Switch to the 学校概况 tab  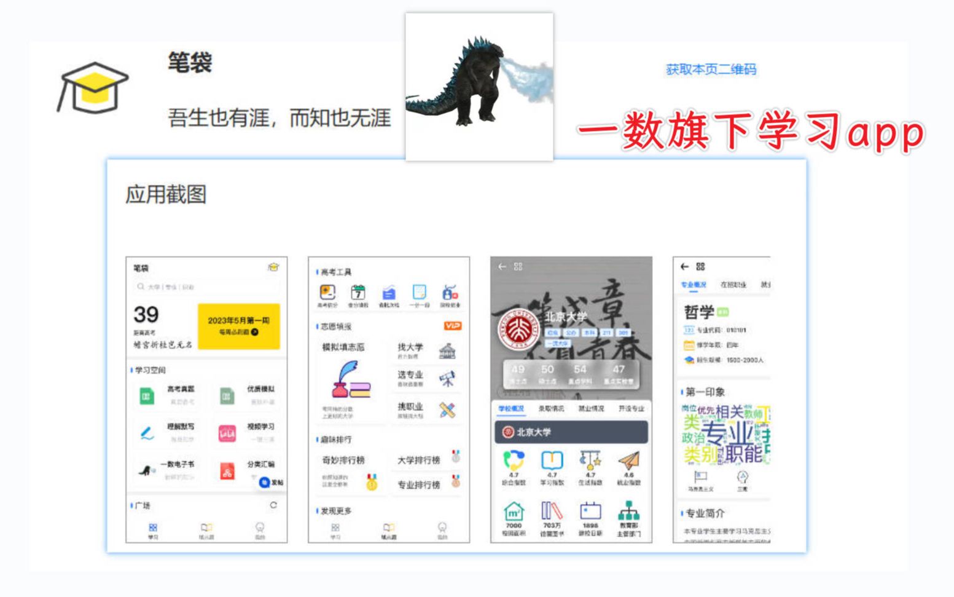[511, 408]
